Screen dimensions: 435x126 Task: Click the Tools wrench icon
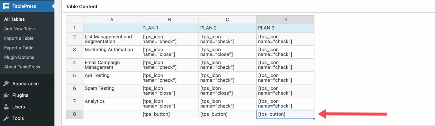(x=6, y=118)
